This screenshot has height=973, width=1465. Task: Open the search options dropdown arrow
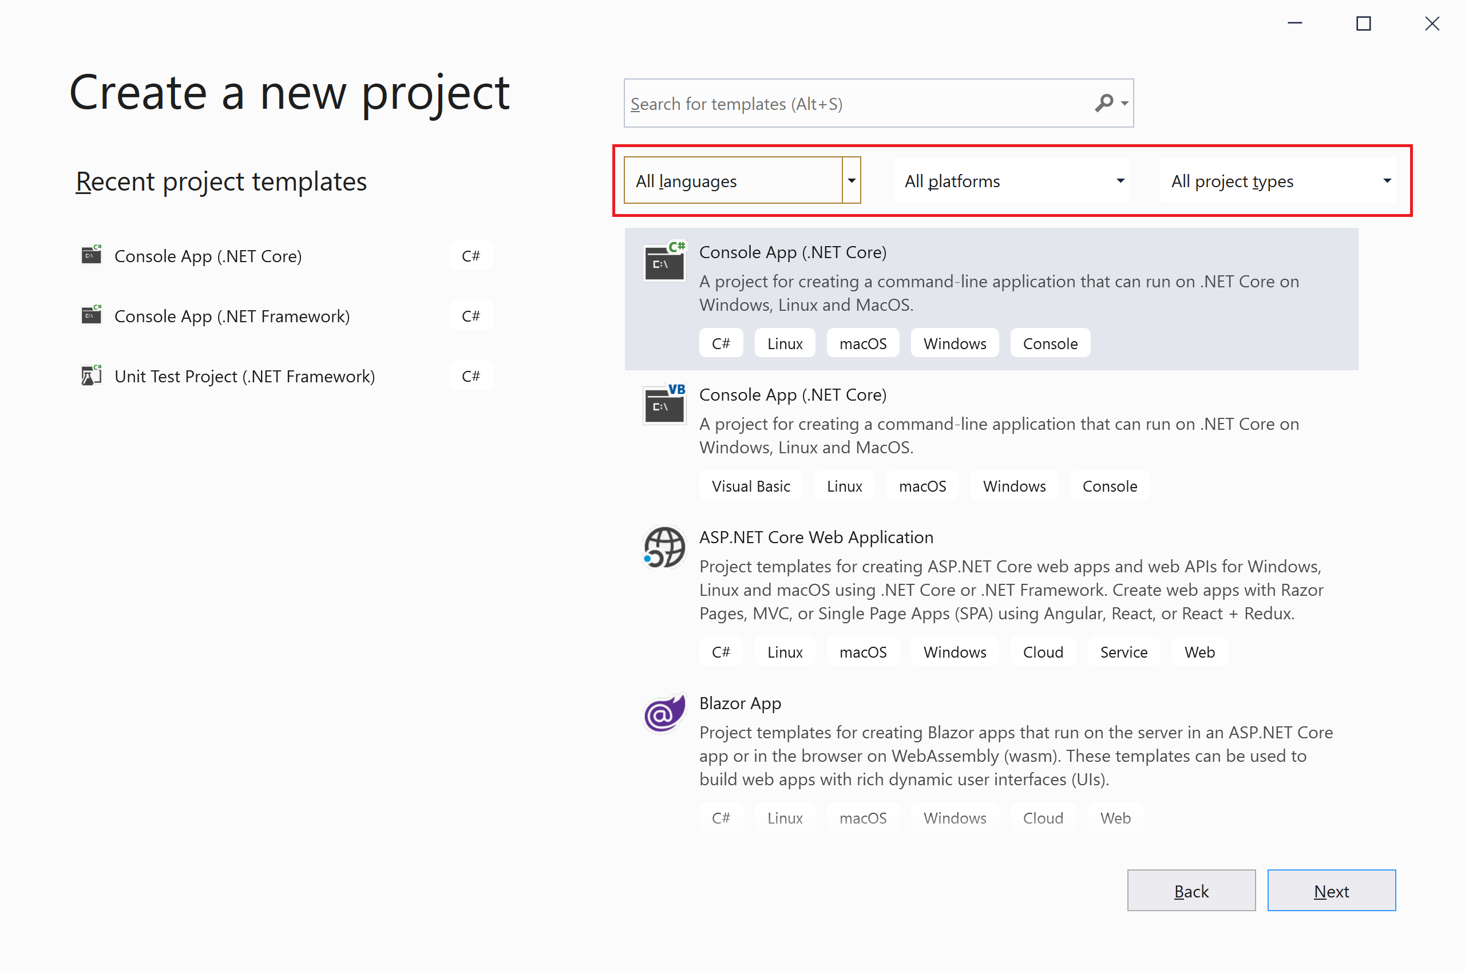pyautogui.click(x=1125, y=104)
